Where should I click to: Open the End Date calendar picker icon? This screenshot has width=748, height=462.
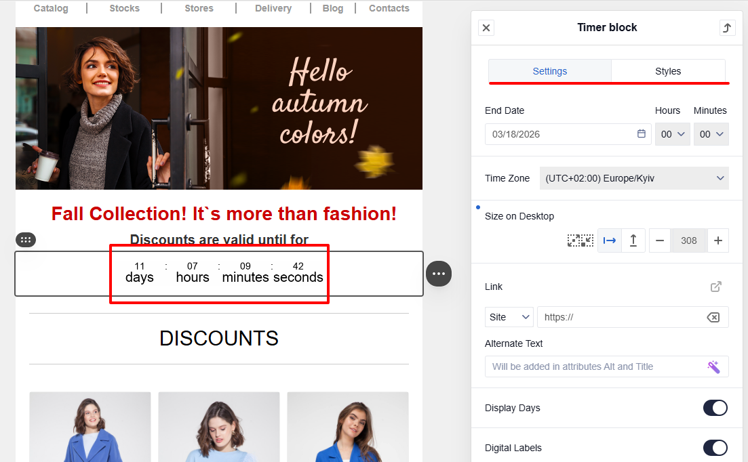(x=641, y=134)
